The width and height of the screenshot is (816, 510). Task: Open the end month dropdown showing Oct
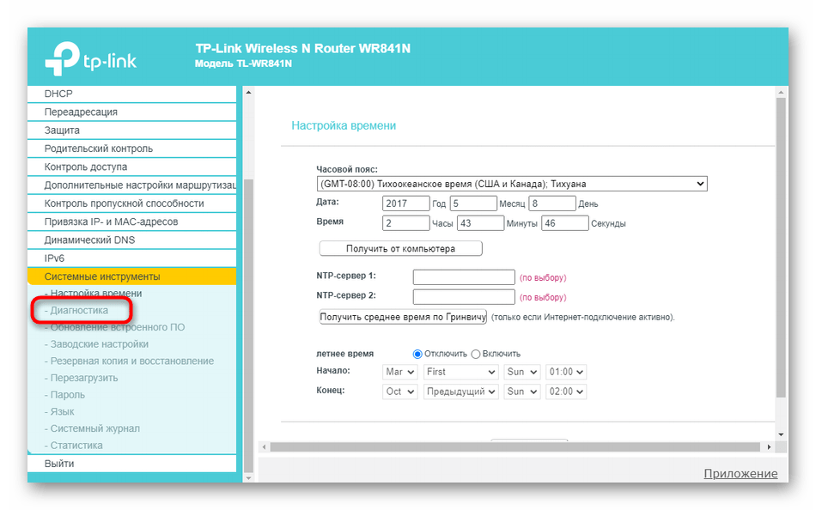click(400, 391)
